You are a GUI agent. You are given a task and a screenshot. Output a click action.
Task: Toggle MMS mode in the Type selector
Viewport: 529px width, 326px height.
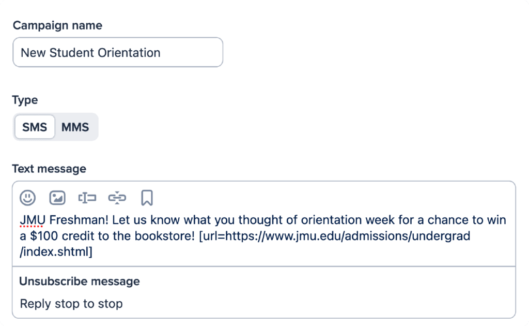(x=75, y=126)
